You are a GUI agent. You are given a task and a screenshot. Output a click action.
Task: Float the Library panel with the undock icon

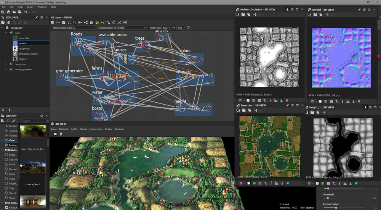click(x=42, y=116)
